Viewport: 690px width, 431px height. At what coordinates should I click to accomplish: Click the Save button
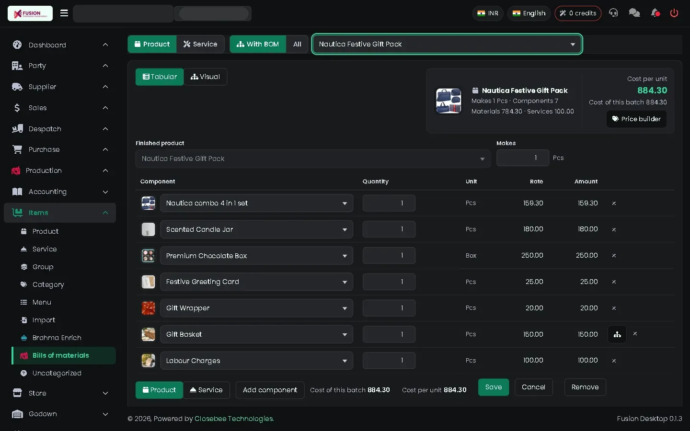(494, 387)
